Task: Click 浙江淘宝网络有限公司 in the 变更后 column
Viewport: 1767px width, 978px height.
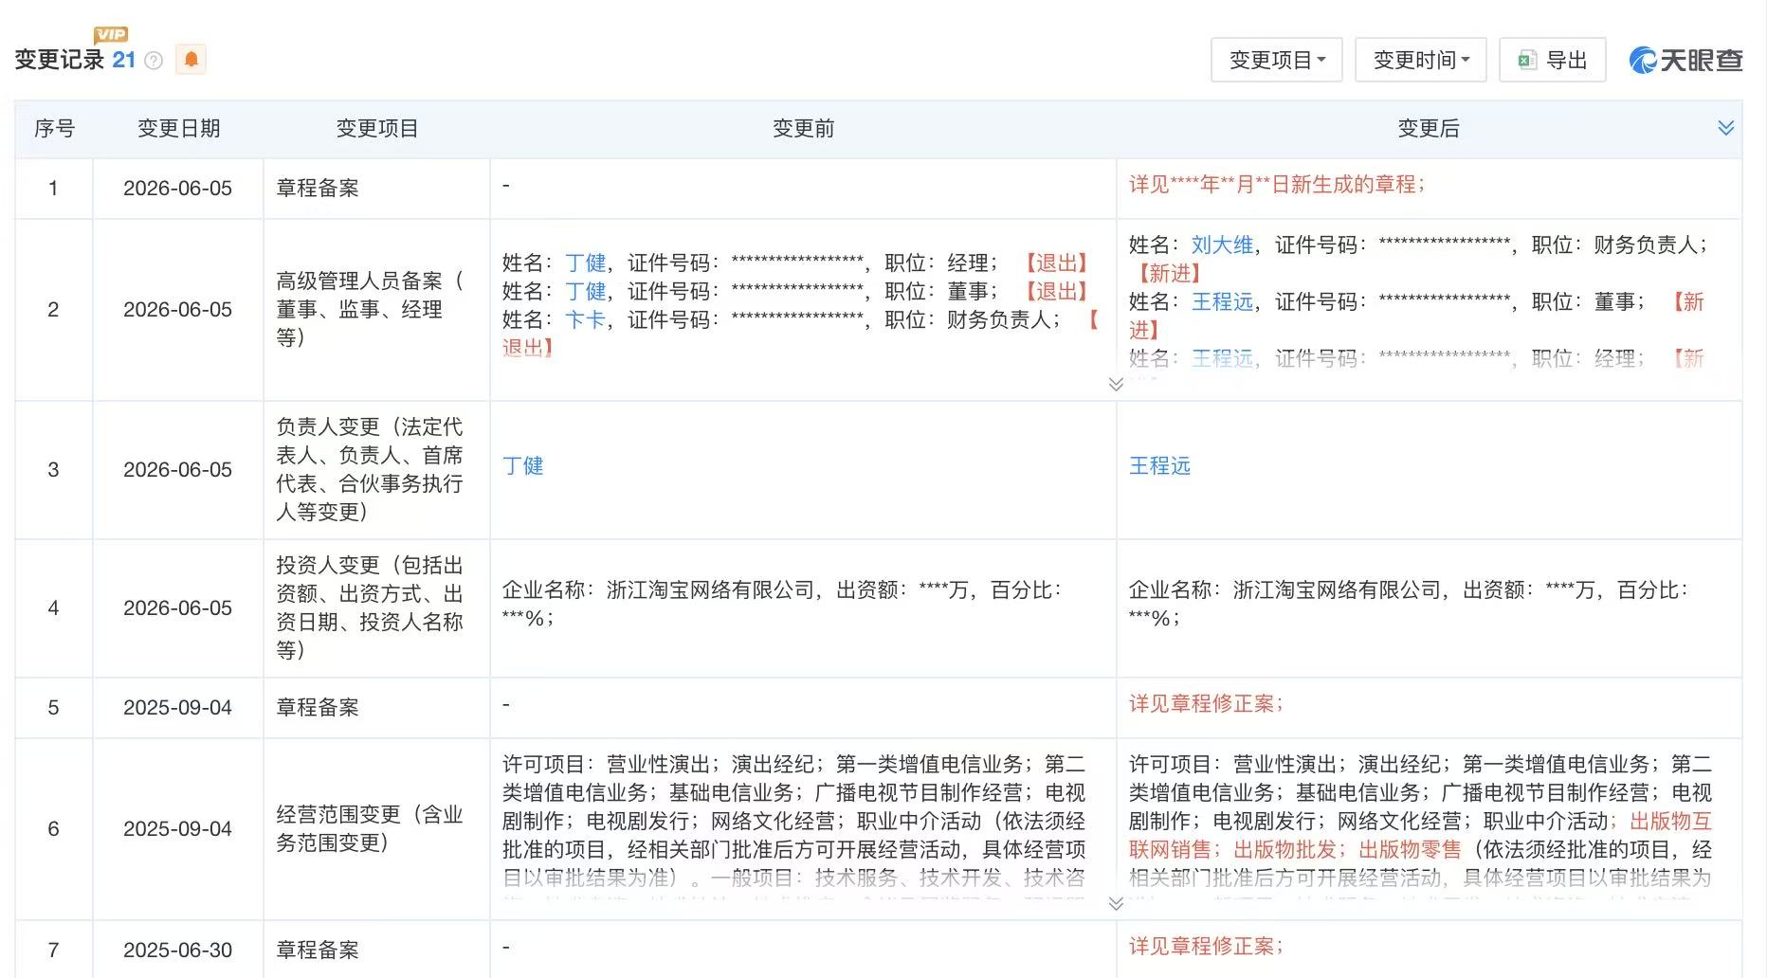Action: (1337, 589)
